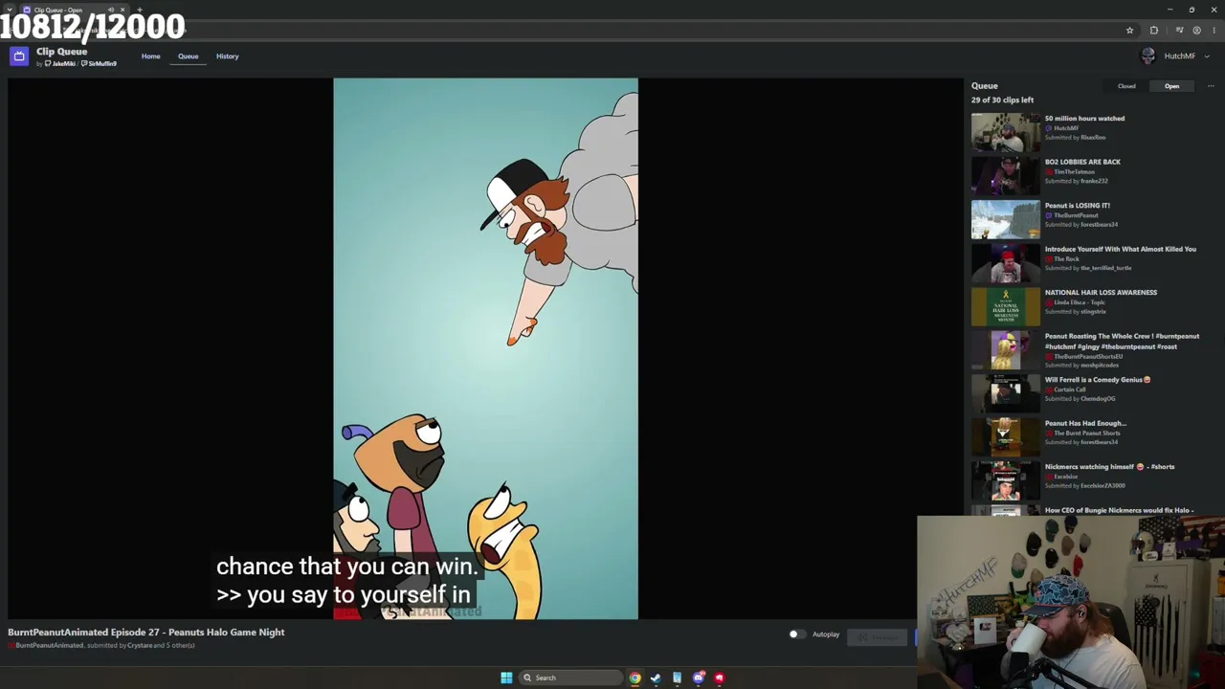Select the 'Nickmercs watching himself' clip thumbnail

pos(1005,480)
